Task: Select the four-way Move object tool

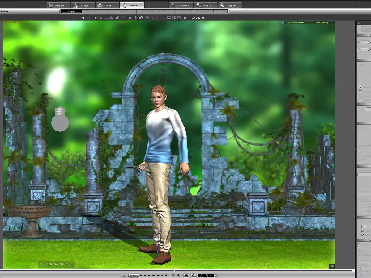Action: coord(106,18)
